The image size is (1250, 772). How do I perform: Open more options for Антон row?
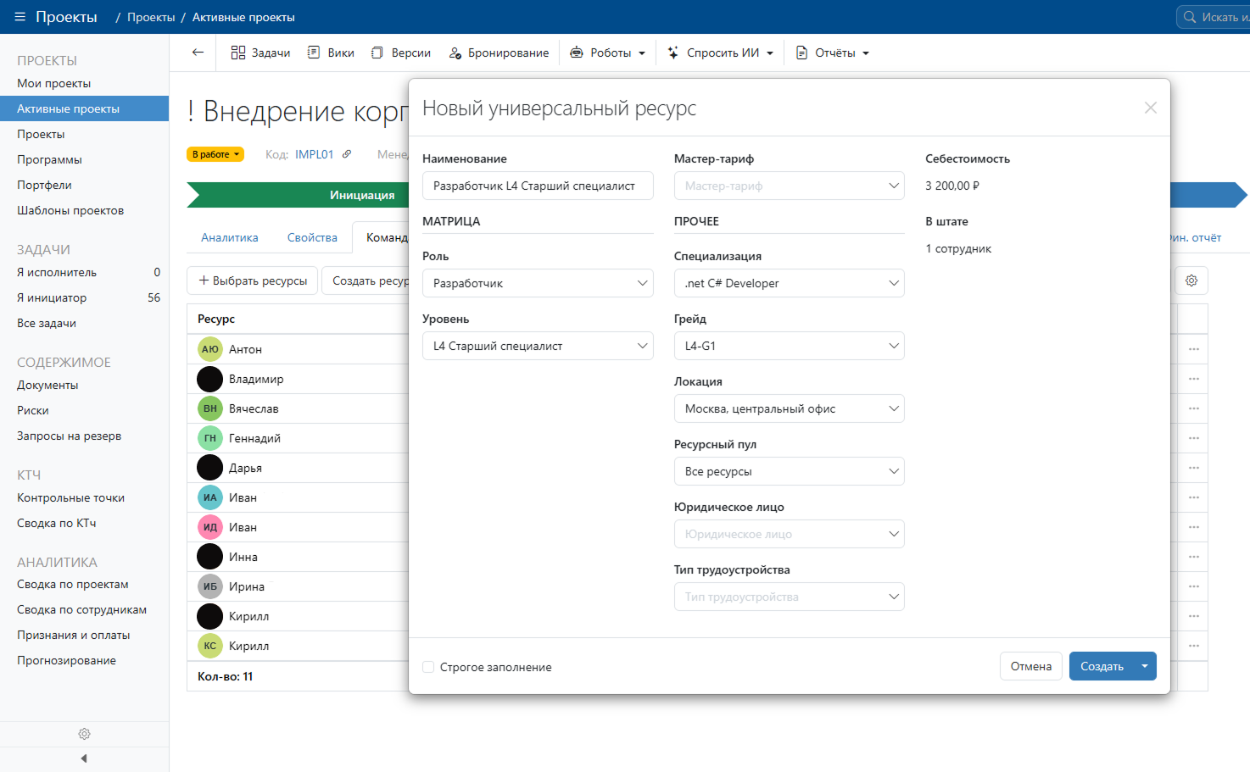click(x=1194, y=349)
